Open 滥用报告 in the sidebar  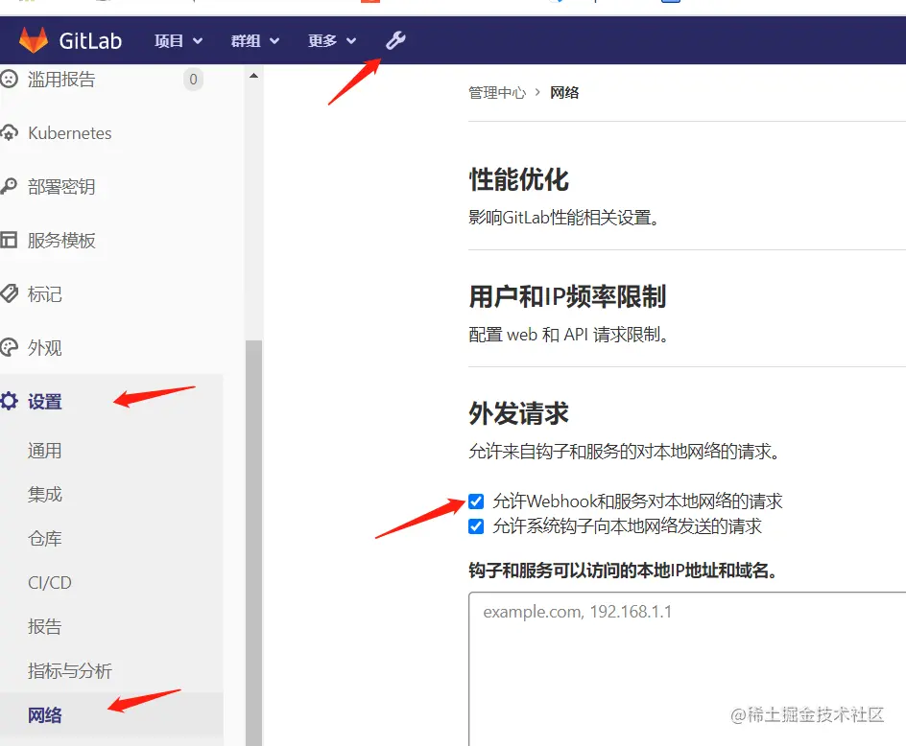tap(61, 79)
